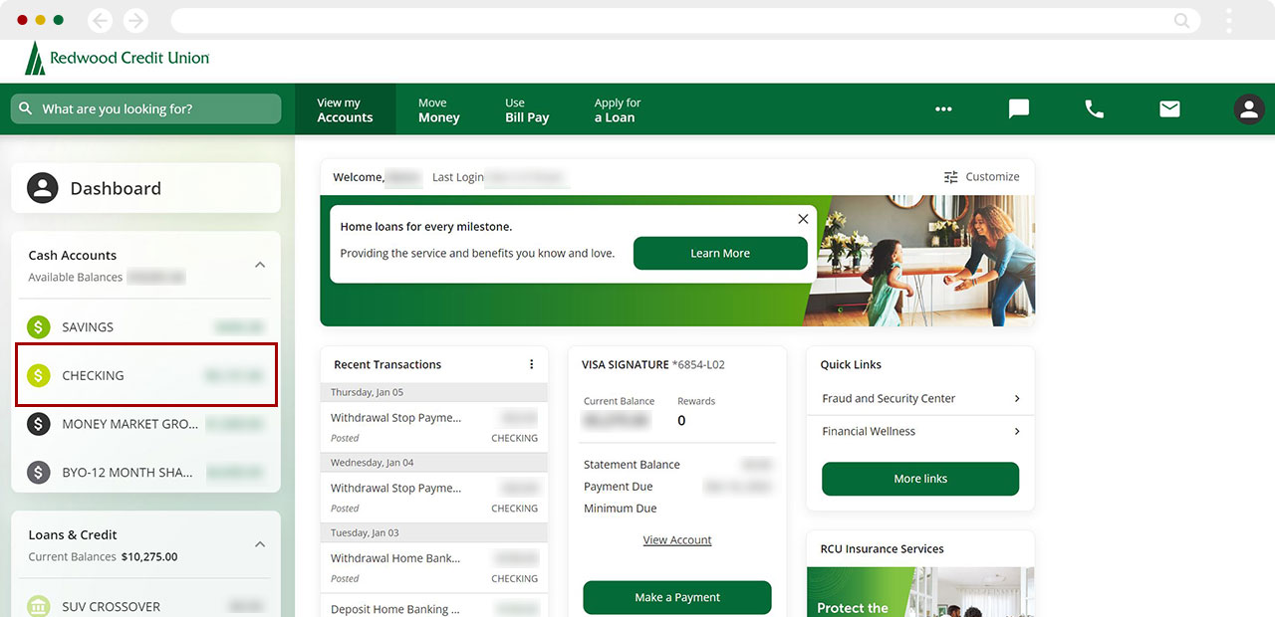This screenshot has width=1275, height=617.
Task: Open Recent Transactions three-dot menu
Action: 532,364
